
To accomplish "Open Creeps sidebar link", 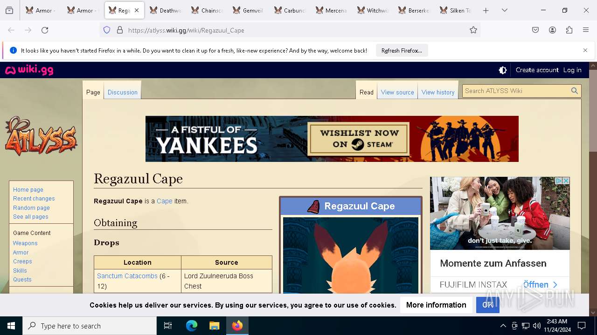I will 22,261.
